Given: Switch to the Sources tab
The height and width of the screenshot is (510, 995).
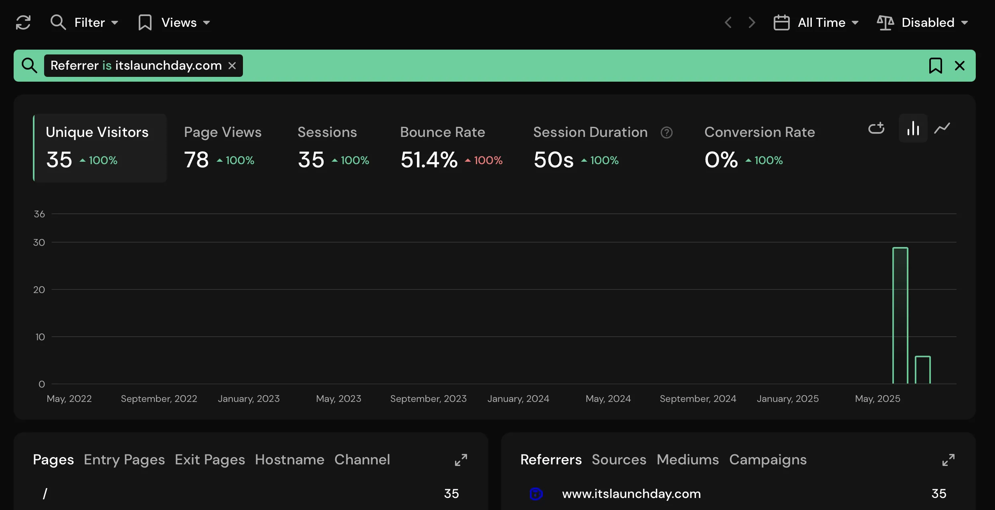Looking at the screenshot, I should coord(619,460).
